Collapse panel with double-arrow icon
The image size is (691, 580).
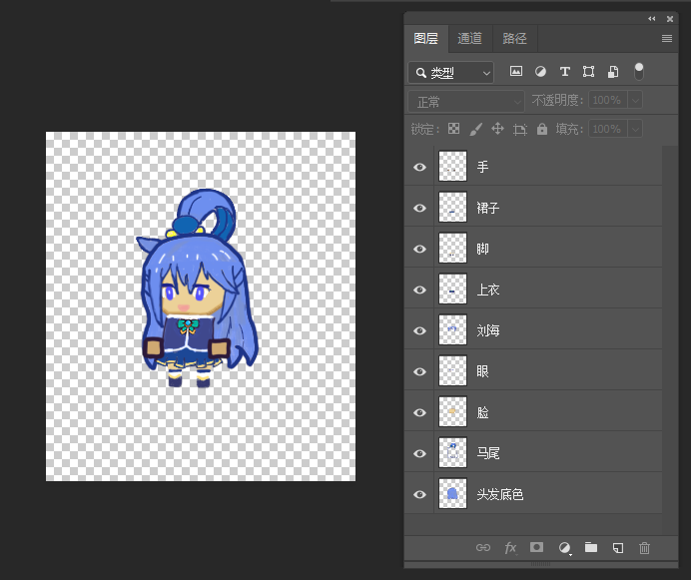tap(652, 19)
